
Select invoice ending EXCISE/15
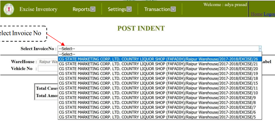[x=160, y=83]
